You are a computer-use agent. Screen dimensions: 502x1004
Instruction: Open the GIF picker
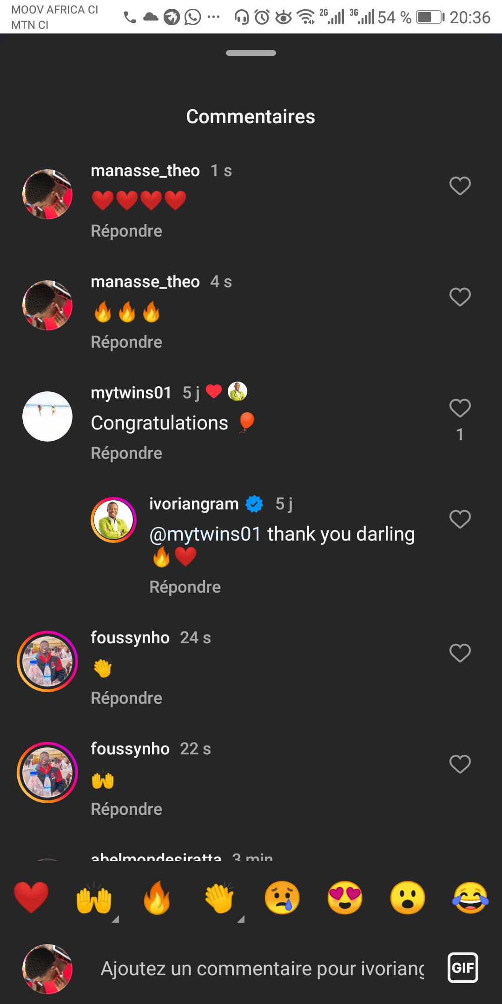coord(462,968)
